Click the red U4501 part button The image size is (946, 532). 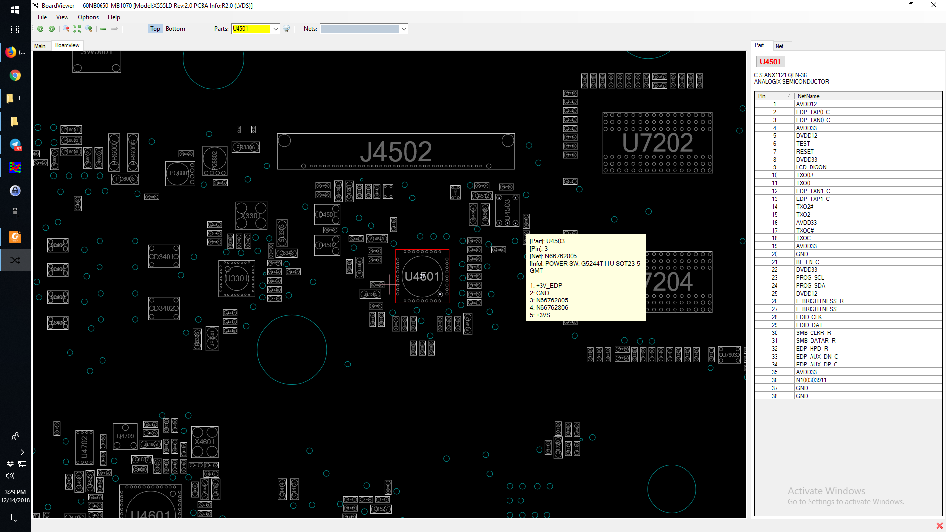(770, 62)
